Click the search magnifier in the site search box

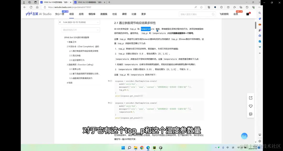(x=213, y=14)
